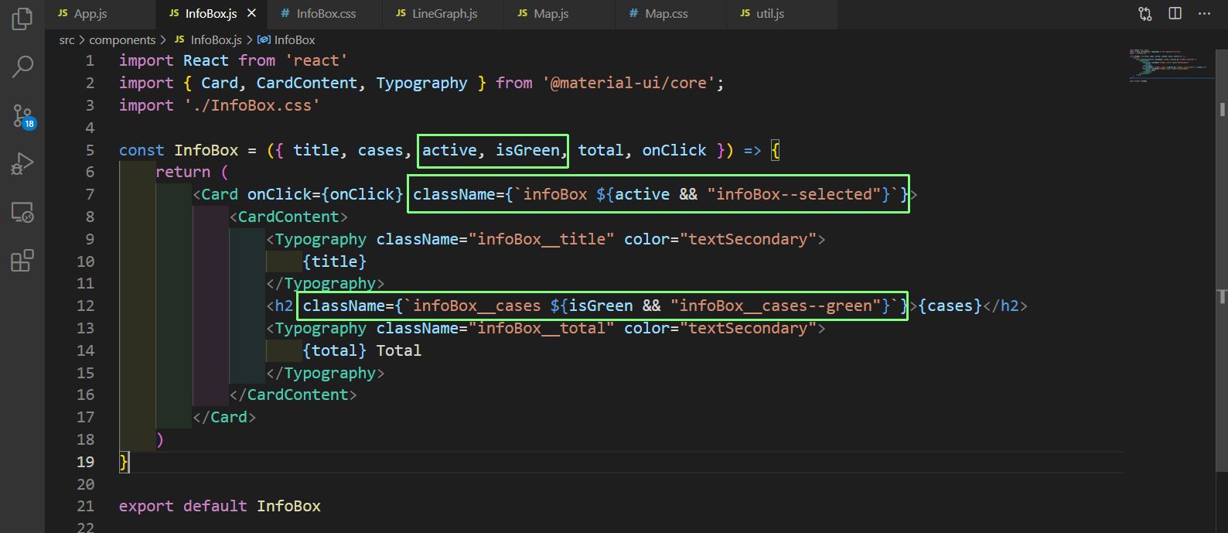Click {total} expression on line 14
This screenshot has width=1228, height=533.
335,350
